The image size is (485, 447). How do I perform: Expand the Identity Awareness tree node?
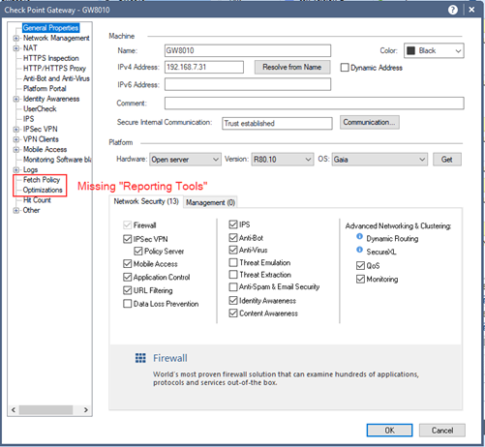tap(16, 99)
